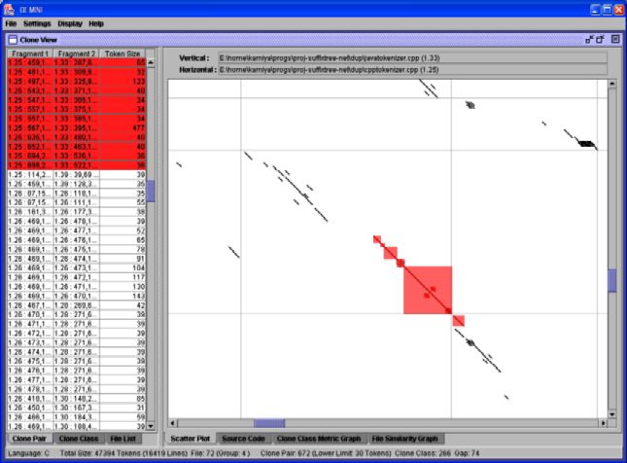This screenshot has width=627, height=463.
Task: Open the File menu
Action: [11, 22]
